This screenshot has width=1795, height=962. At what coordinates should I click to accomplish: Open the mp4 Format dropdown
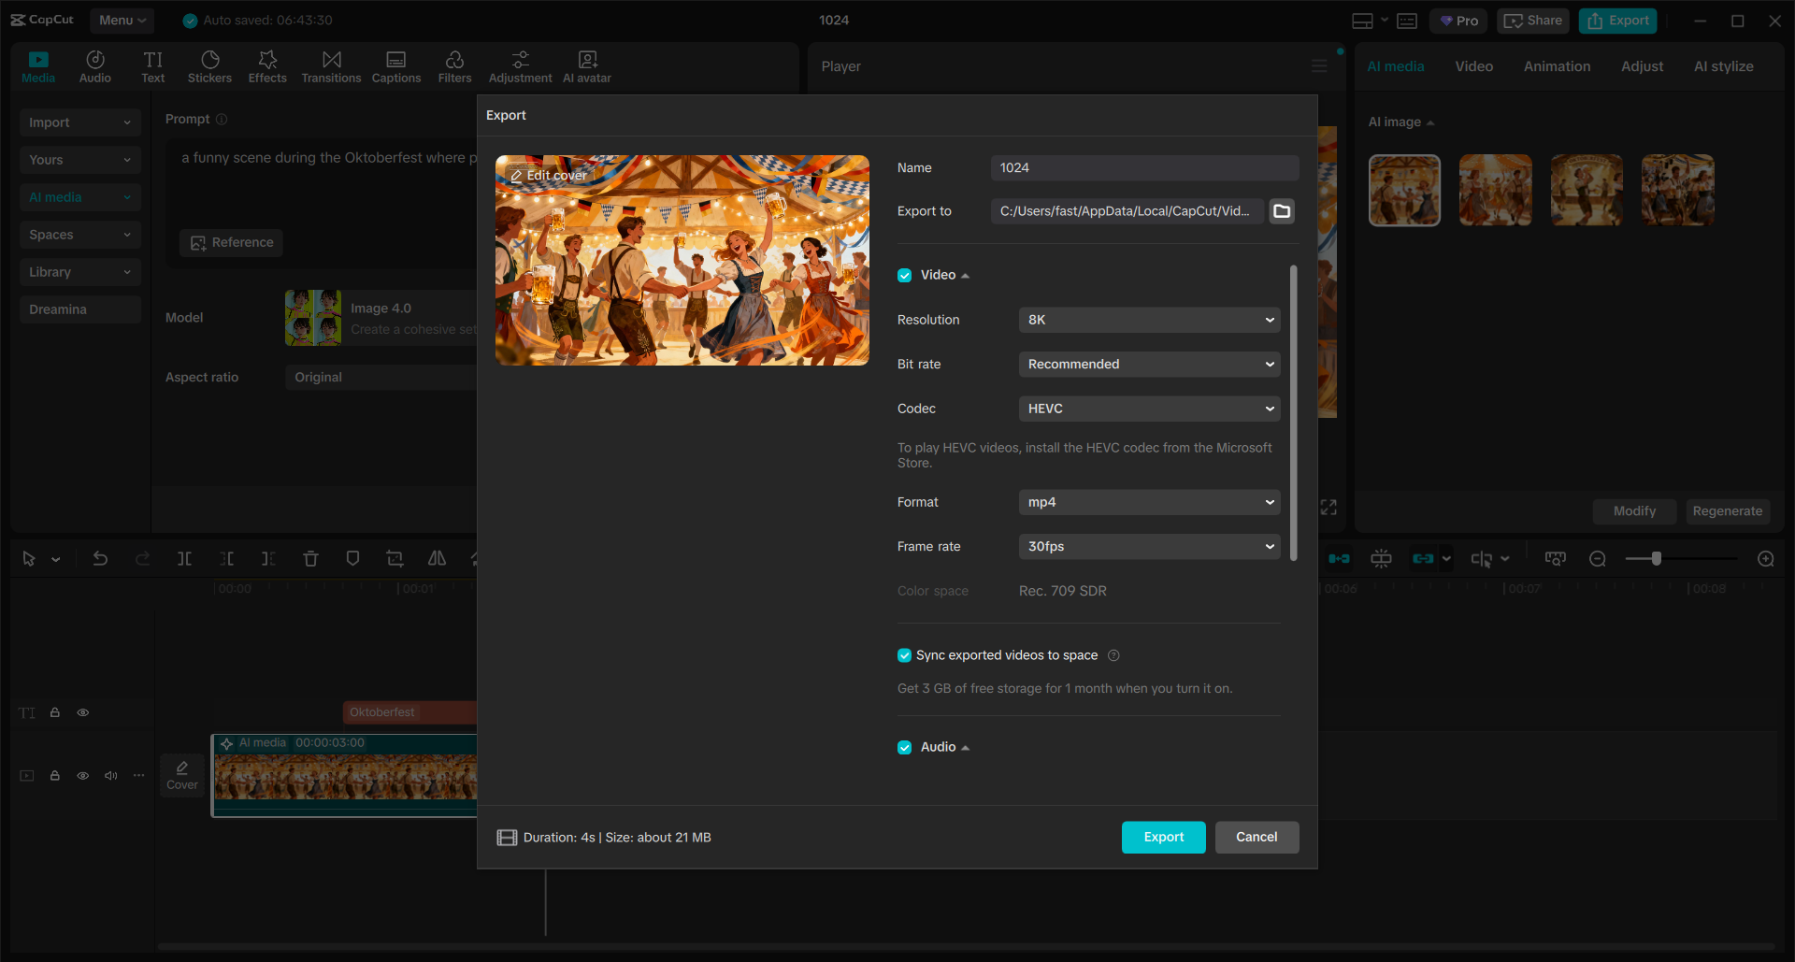(1148, 502)
